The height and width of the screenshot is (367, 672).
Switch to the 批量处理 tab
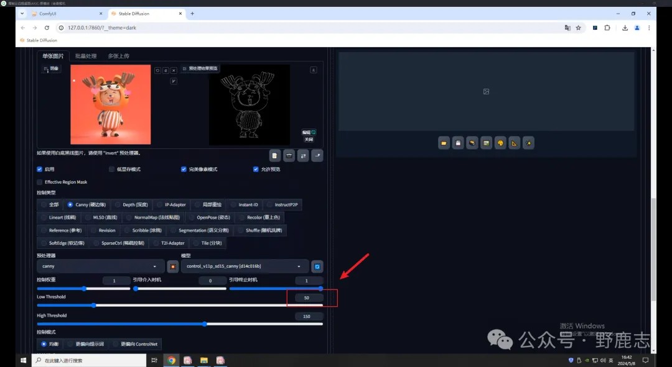coord(86,56)
